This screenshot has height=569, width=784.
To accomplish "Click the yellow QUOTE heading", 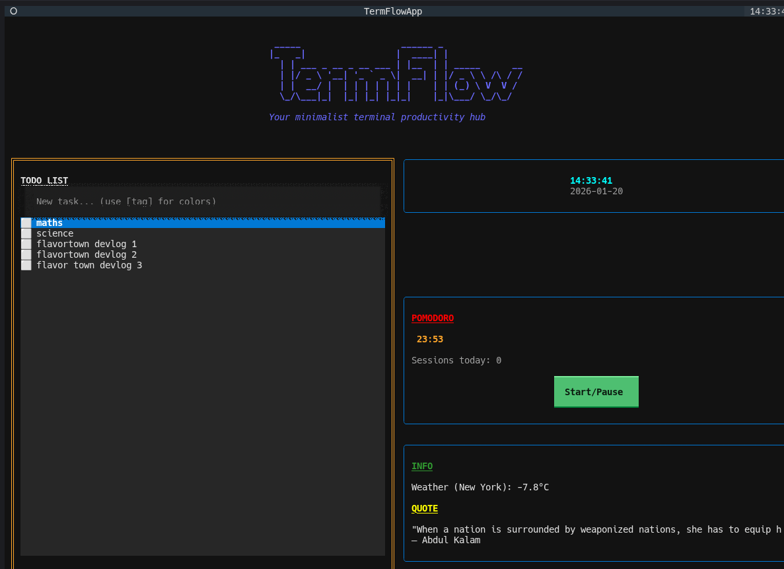I will pyautogui.click(x=425, y=508).
